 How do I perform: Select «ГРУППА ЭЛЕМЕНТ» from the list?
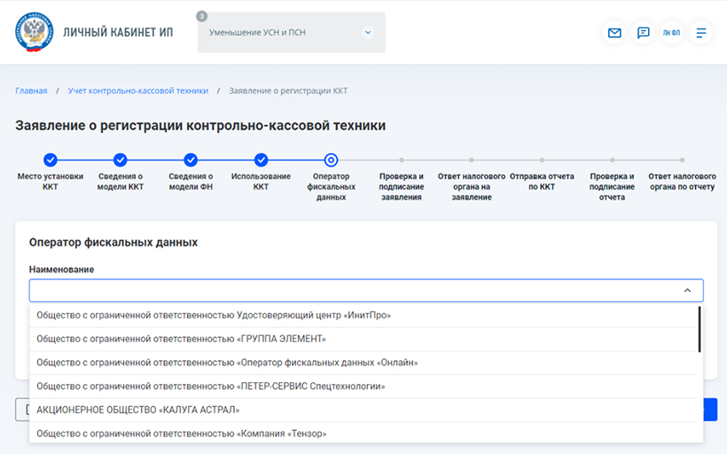(181, 339)
